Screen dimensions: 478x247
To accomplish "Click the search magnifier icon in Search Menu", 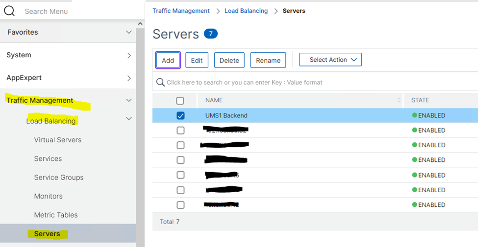I will pos(9,10).
